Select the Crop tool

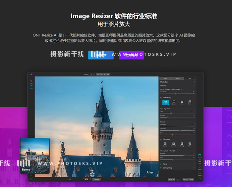(31, 81)
